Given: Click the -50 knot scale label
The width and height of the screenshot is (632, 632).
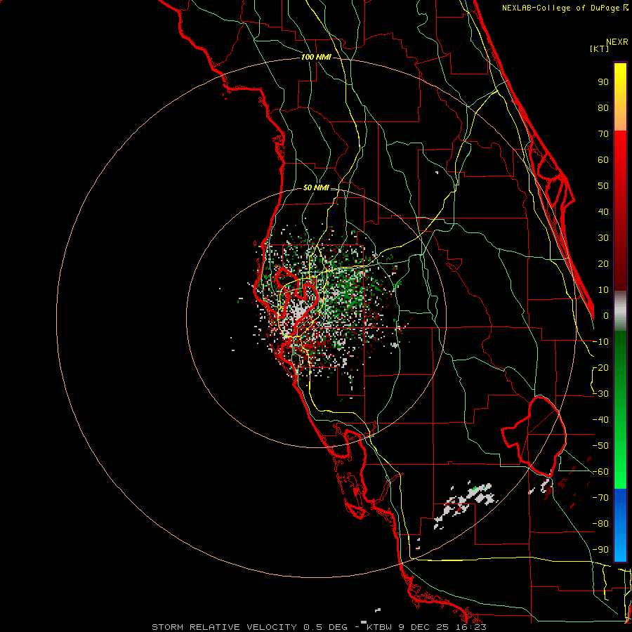Looking at the screenshot, I should 600,446.
